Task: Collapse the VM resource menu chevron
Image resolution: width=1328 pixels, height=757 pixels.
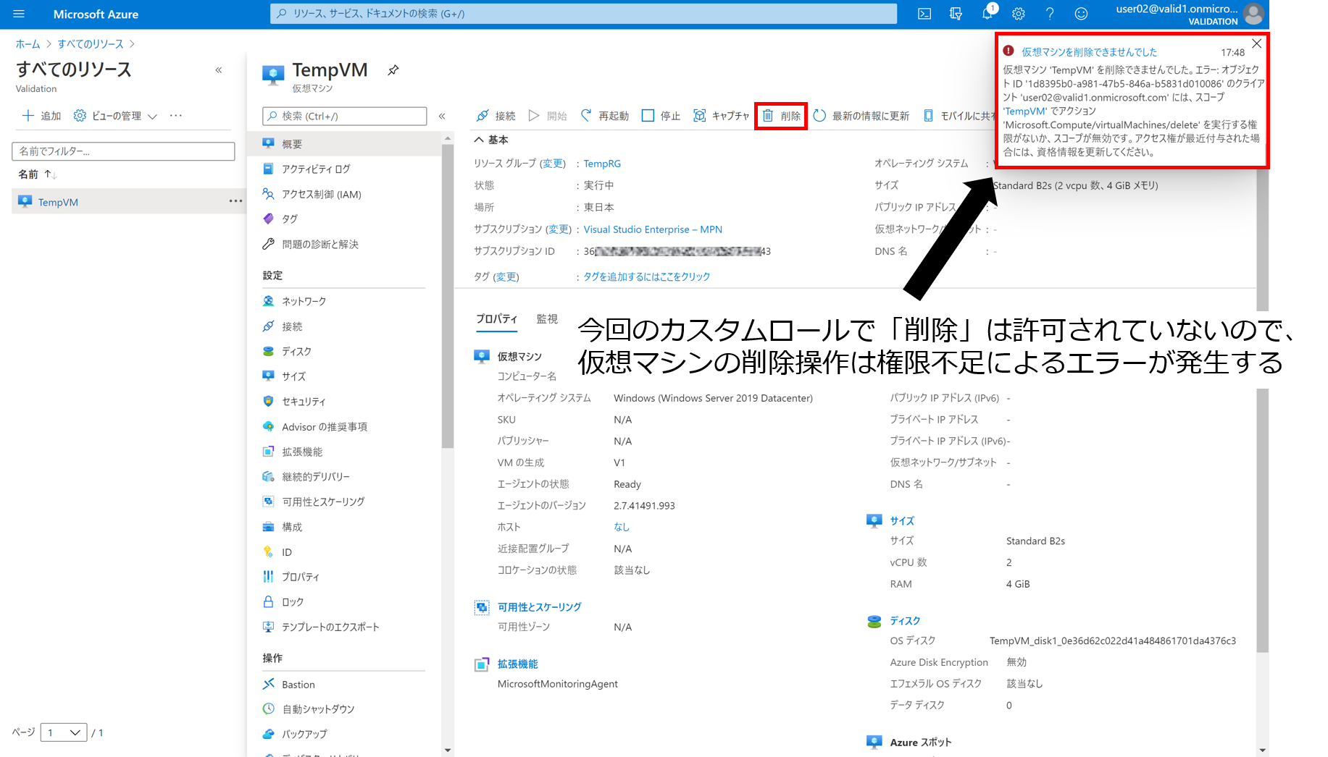Action: click(441, 116)
